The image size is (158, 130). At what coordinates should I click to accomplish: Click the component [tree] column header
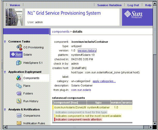point(70,102)
